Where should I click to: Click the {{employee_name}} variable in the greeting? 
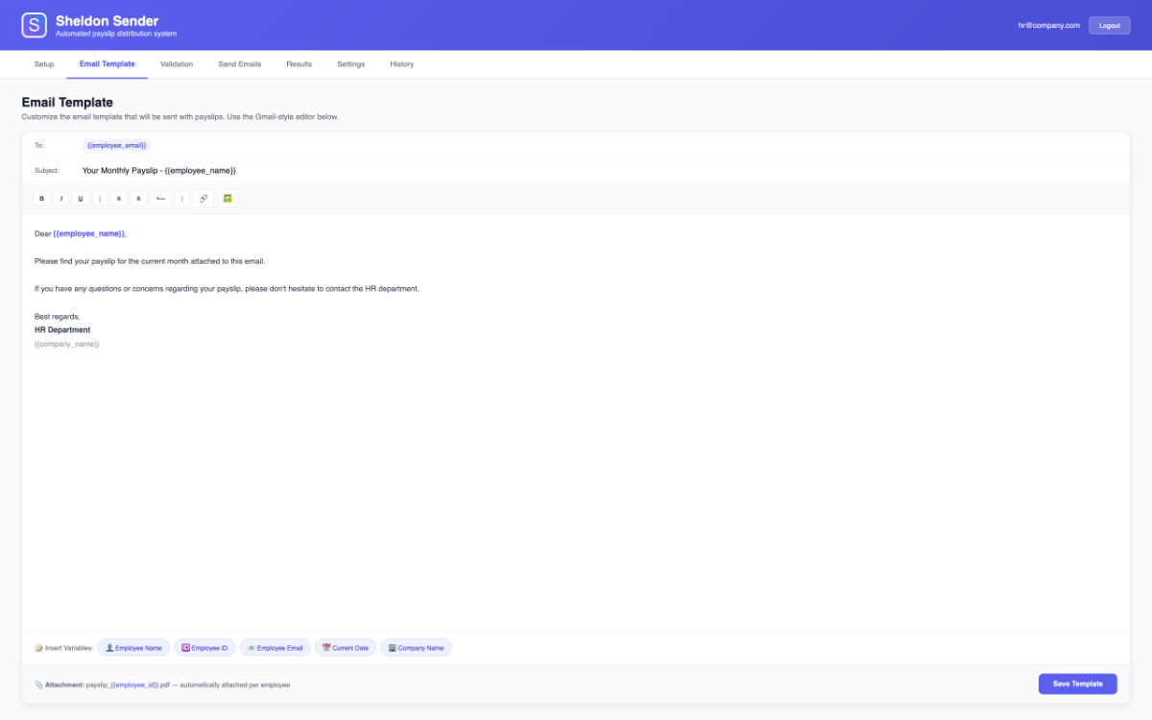pos(88,233)
